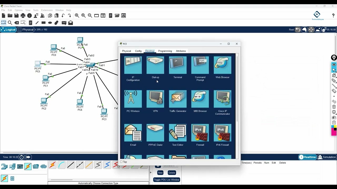Viewport: 337px width, 189px height.
Task: Click the PC5 desktop vertical scrollbar
Action: [237, 88]
